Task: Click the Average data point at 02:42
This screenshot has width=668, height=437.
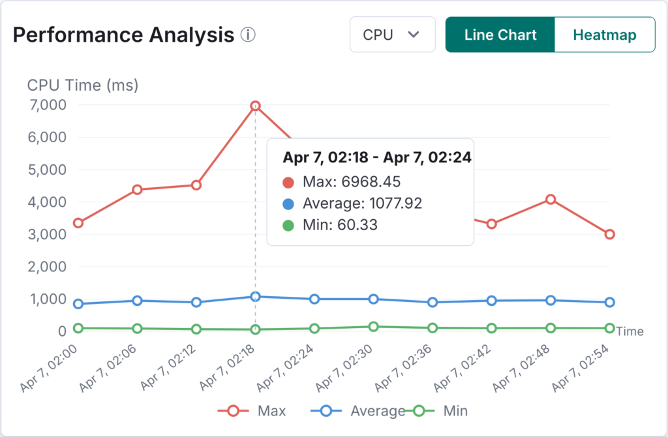Action: point(492,301)
